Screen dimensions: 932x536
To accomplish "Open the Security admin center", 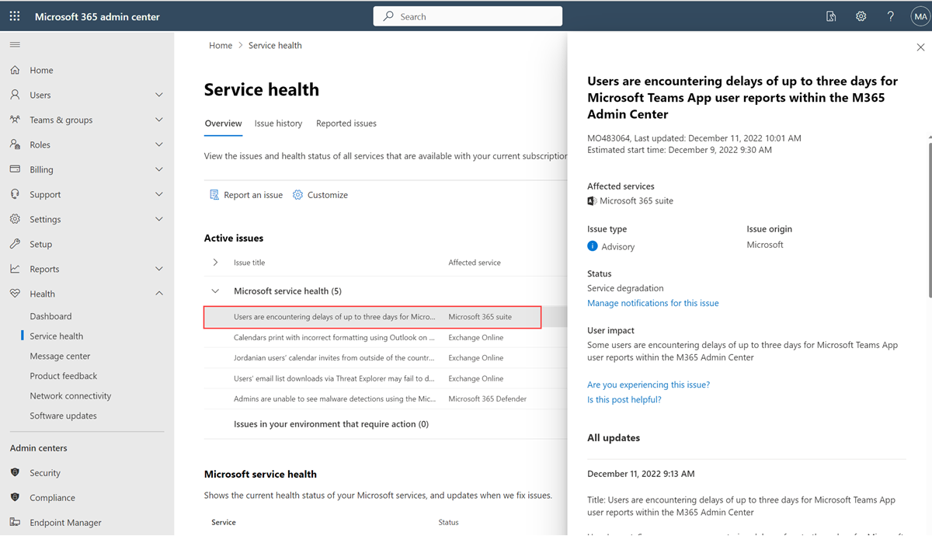I will [x=45, y=473].
